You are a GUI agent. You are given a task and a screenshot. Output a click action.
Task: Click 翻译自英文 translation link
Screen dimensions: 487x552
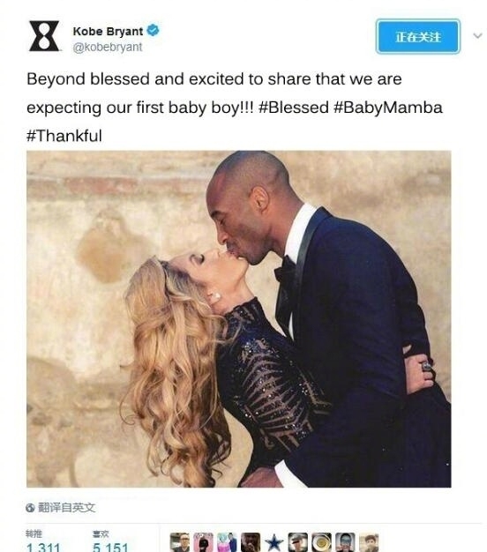[x=66, y=508]
